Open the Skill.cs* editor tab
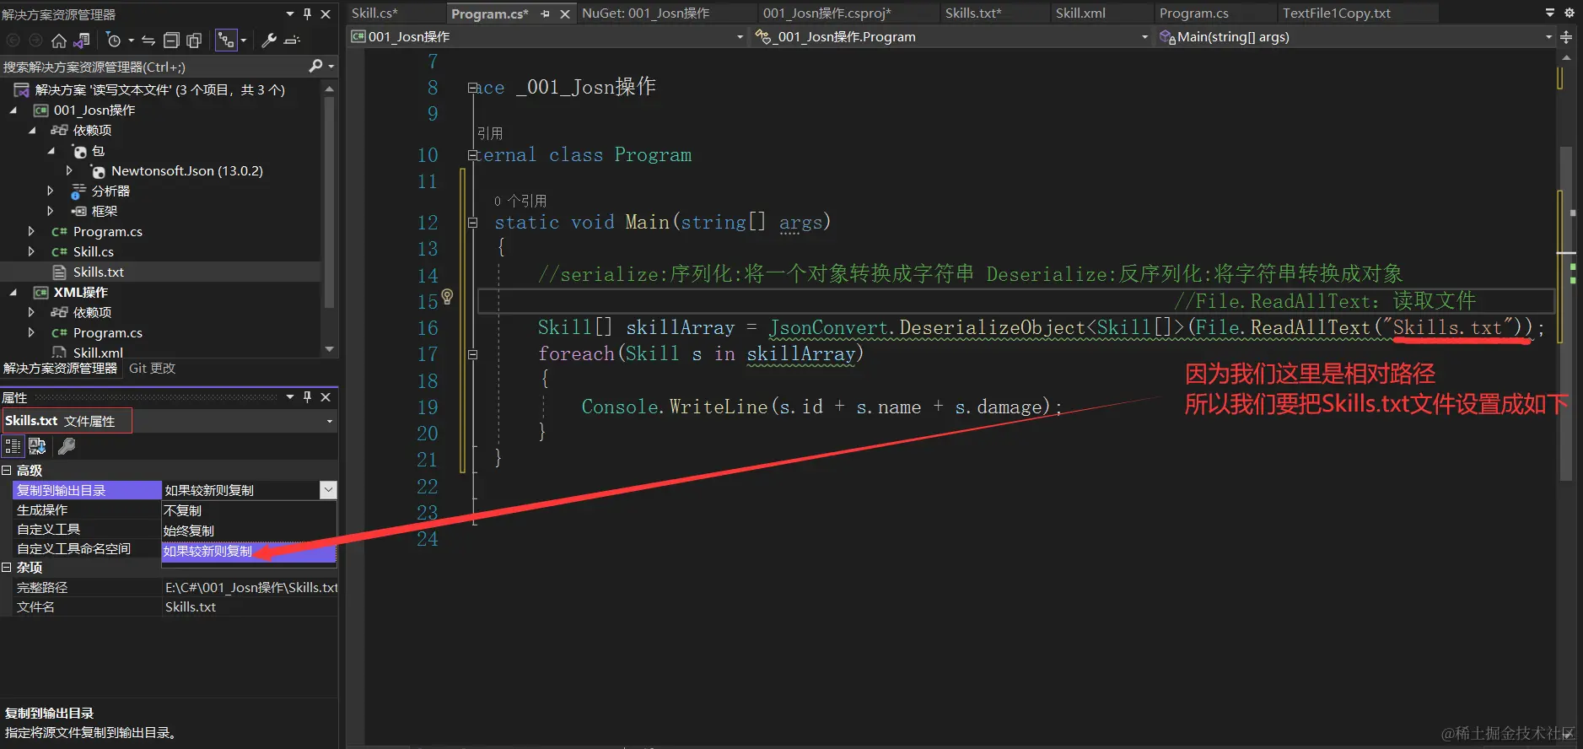Image resolution: width=1583 pixels, height=749 pixels. coord(374,13)
